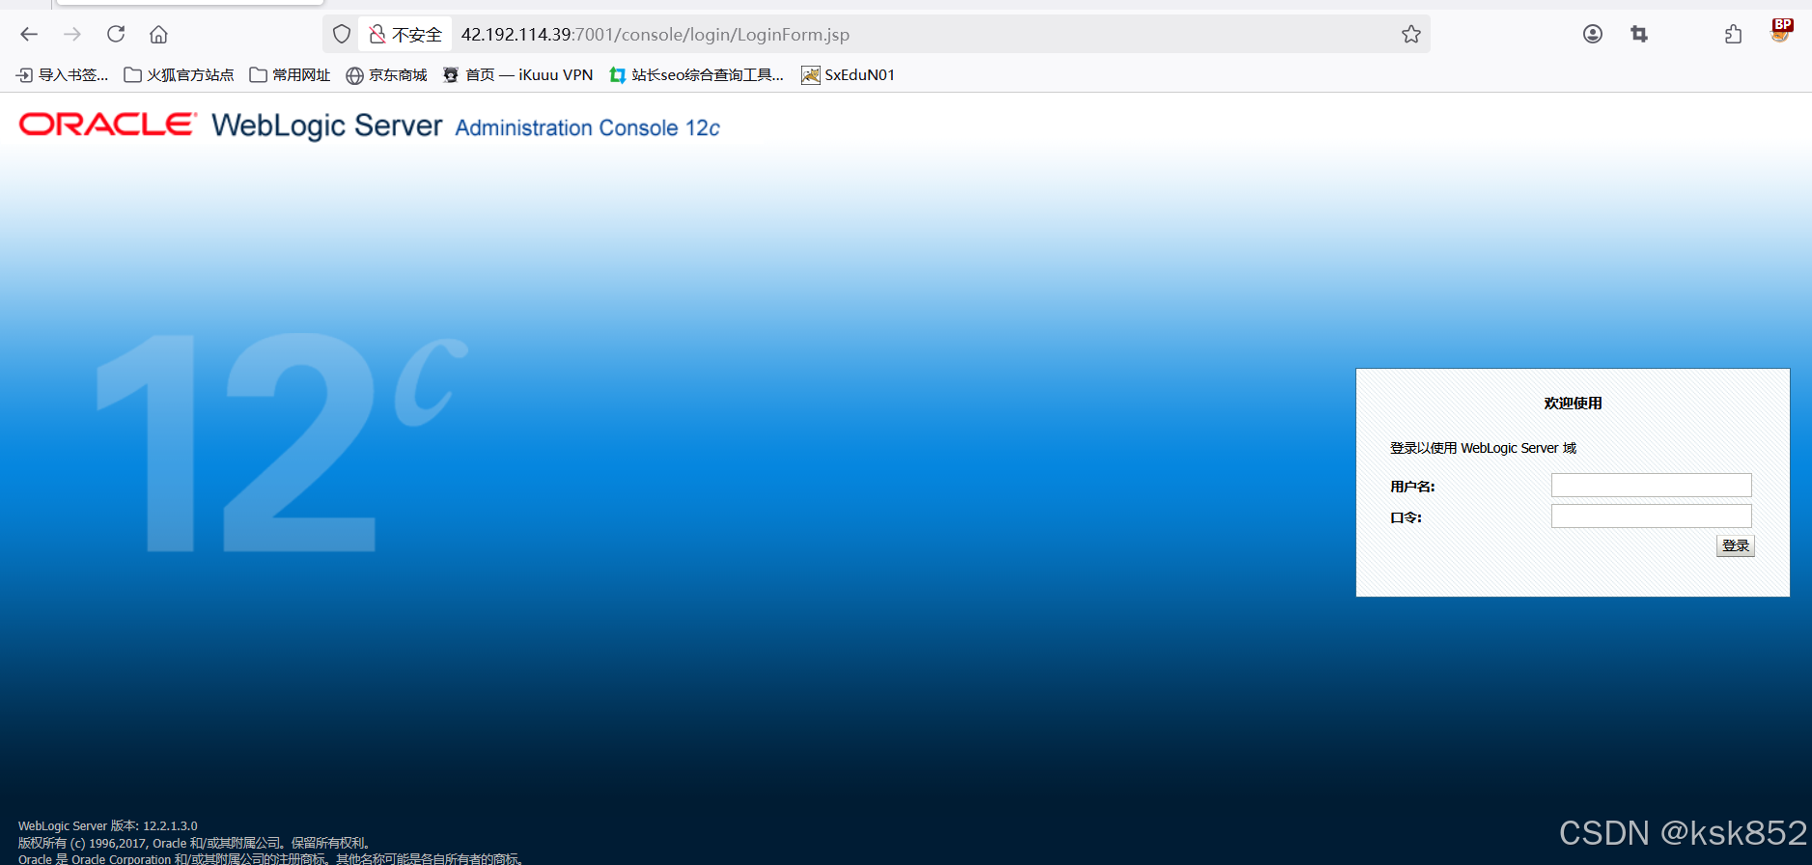Open the 不安全 connection security indicator

pyautogui.click(x=405, y=34)
